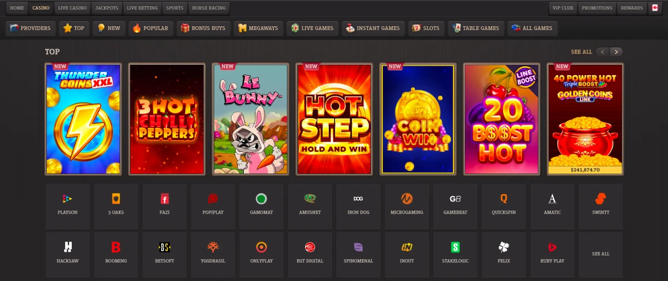This screenshot has width=668, height=281.
Task: Filter by Megaways games
Action: click(258, 28)
